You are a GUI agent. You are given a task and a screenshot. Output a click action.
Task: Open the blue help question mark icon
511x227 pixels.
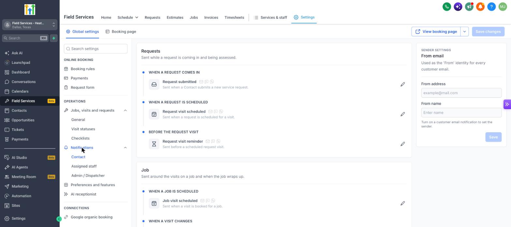[x=491, y=7]
